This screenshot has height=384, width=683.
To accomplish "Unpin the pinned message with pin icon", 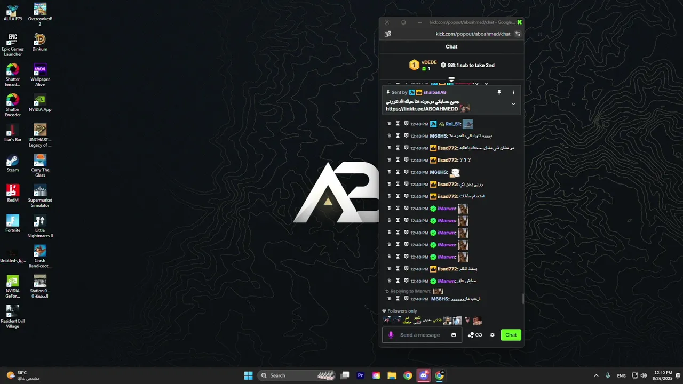I will [x=499, y=92].
